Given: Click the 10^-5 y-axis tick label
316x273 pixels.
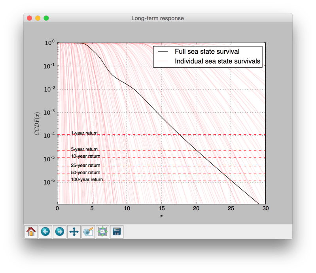Looking at the screenshot, I should [x=49, y=159].
